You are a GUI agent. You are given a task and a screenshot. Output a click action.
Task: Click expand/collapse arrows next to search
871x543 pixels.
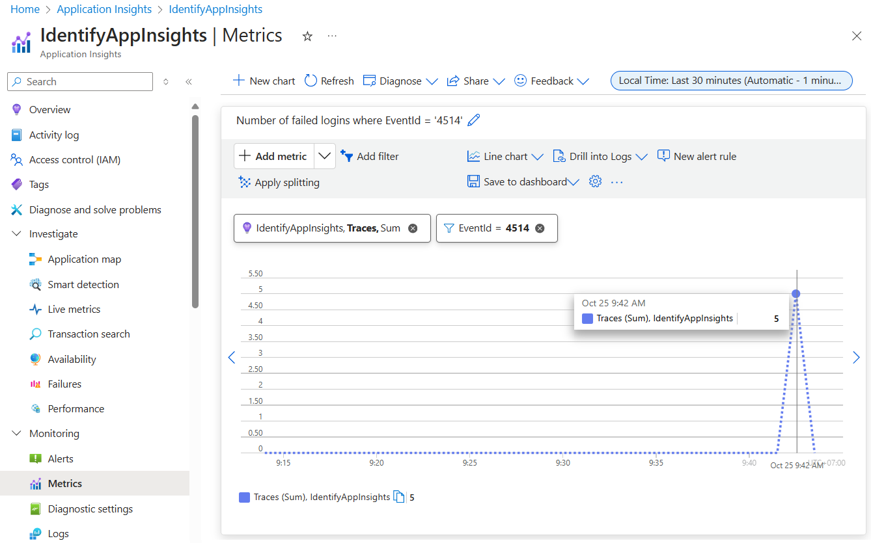tap(166, 82)
